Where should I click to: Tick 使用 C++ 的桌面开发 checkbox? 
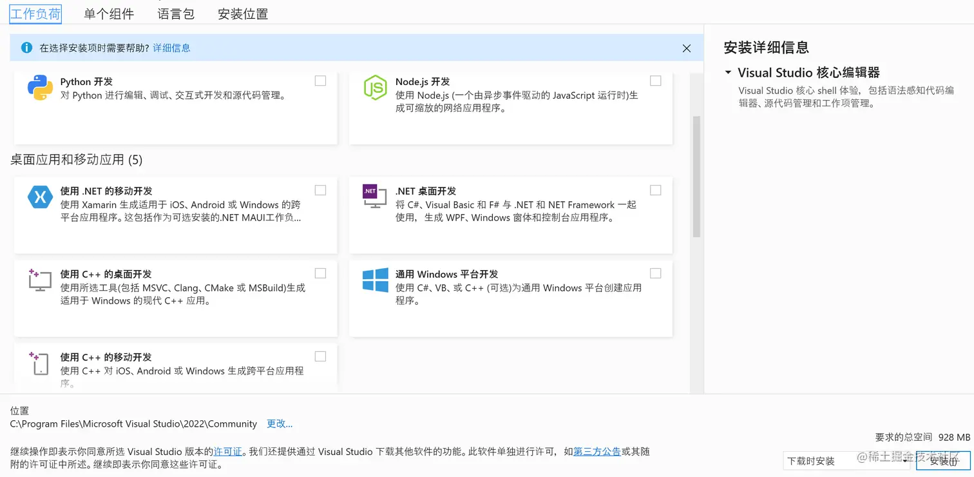click(320, 273)
